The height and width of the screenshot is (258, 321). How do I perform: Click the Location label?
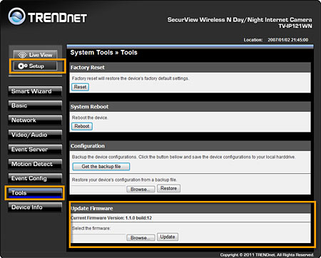[x=253, y=40]
